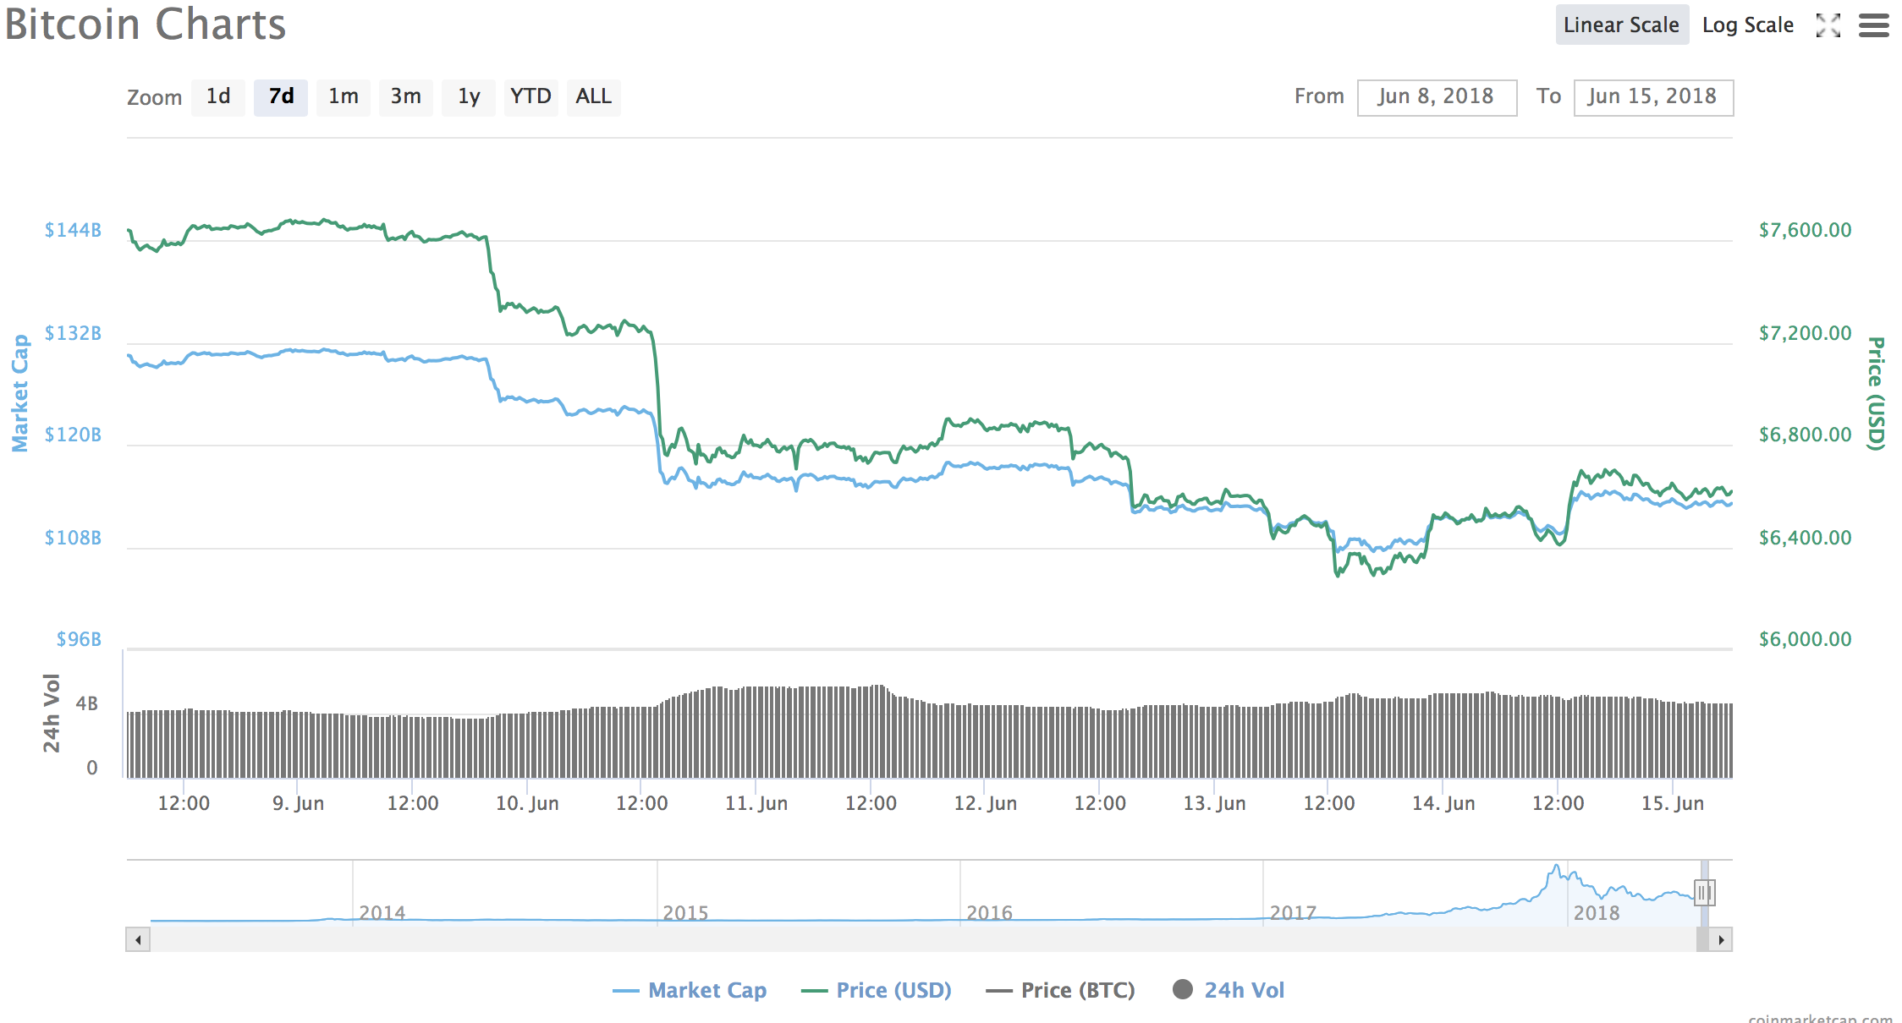Click 2015 in the navigator timeline
The height and width of the screenshot is (1023, 1902).
point(685,913)
